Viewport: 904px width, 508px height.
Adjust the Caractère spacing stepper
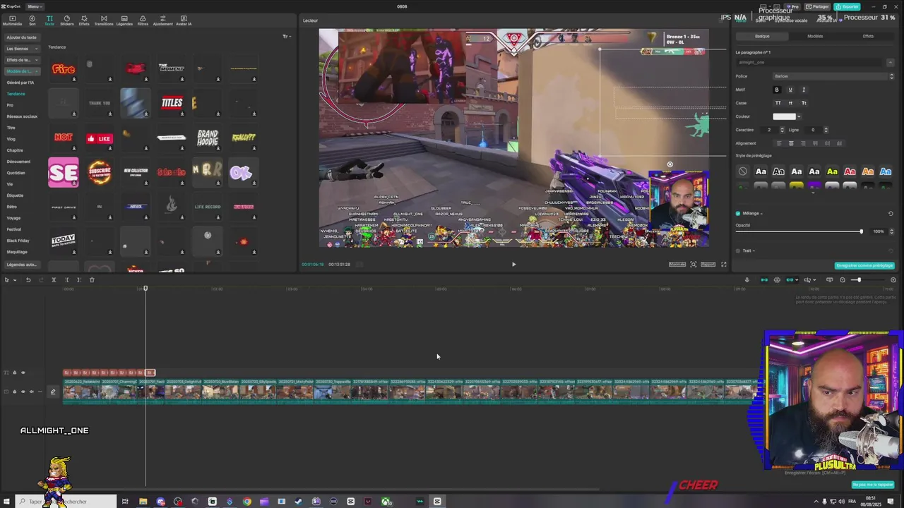click(x=782, y=130)
